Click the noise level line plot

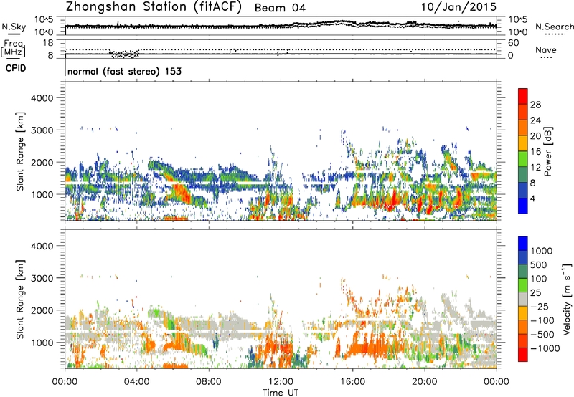[x=281, y=26]
